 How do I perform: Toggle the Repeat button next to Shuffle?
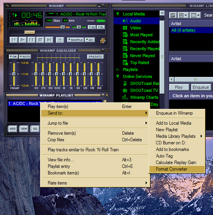point(90,40)
